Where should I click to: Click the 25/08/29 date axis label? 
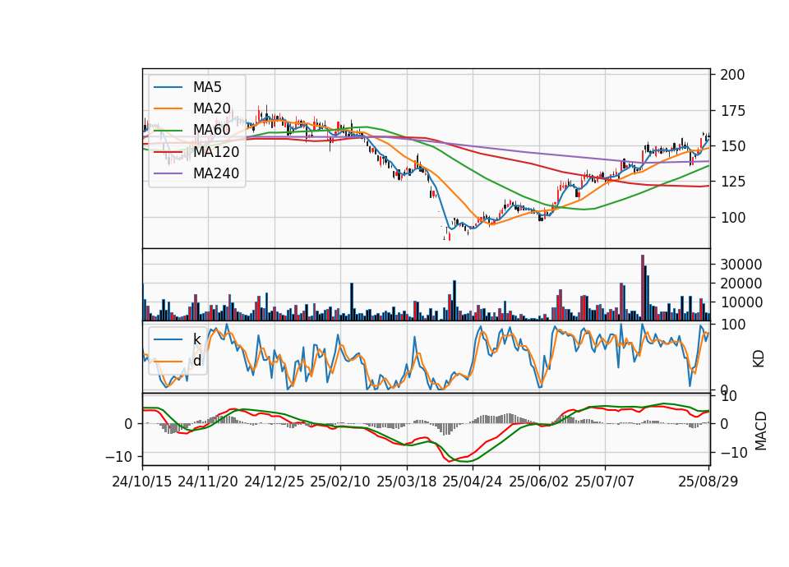click(708, 482)
